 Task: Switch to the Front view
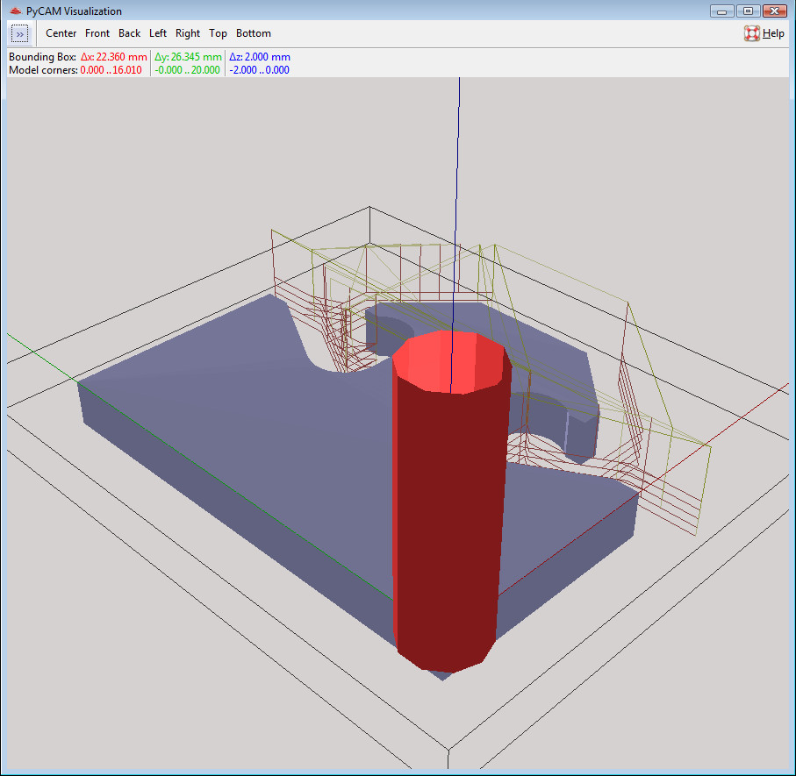point(97,33)
